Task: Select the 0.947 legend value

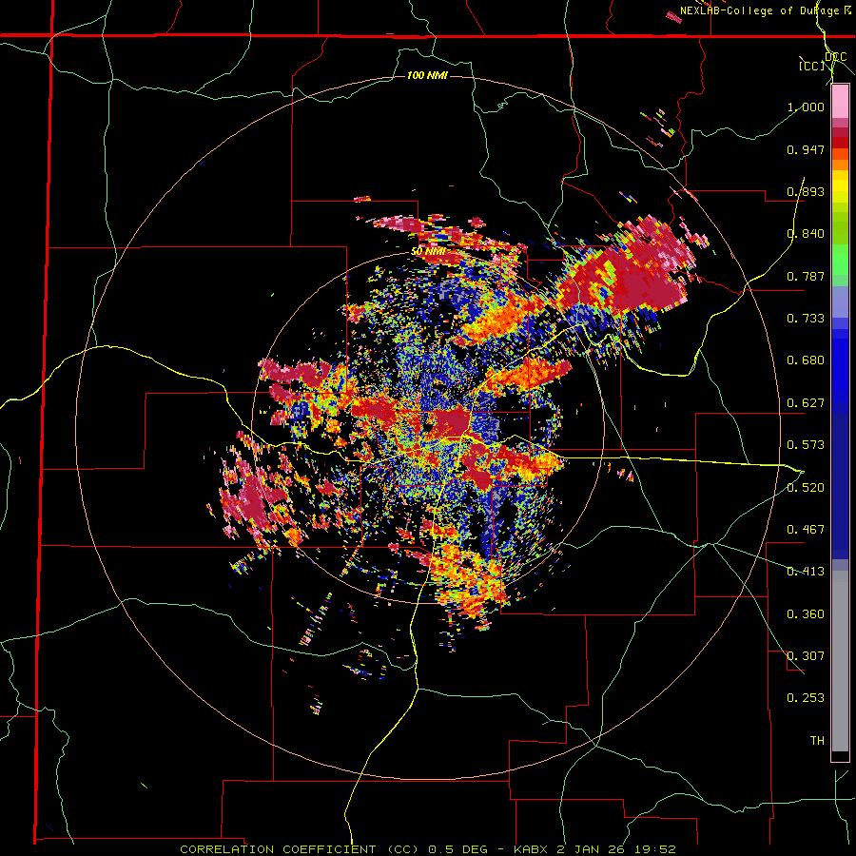Action: pyautogui.click(x=806, y=149)
